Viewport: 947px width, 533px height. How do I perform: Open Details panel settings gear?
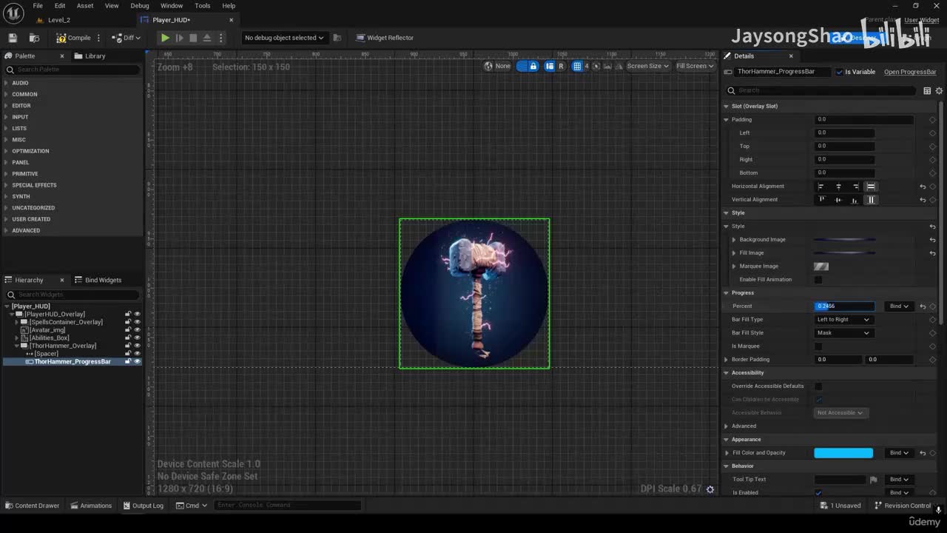938,90
